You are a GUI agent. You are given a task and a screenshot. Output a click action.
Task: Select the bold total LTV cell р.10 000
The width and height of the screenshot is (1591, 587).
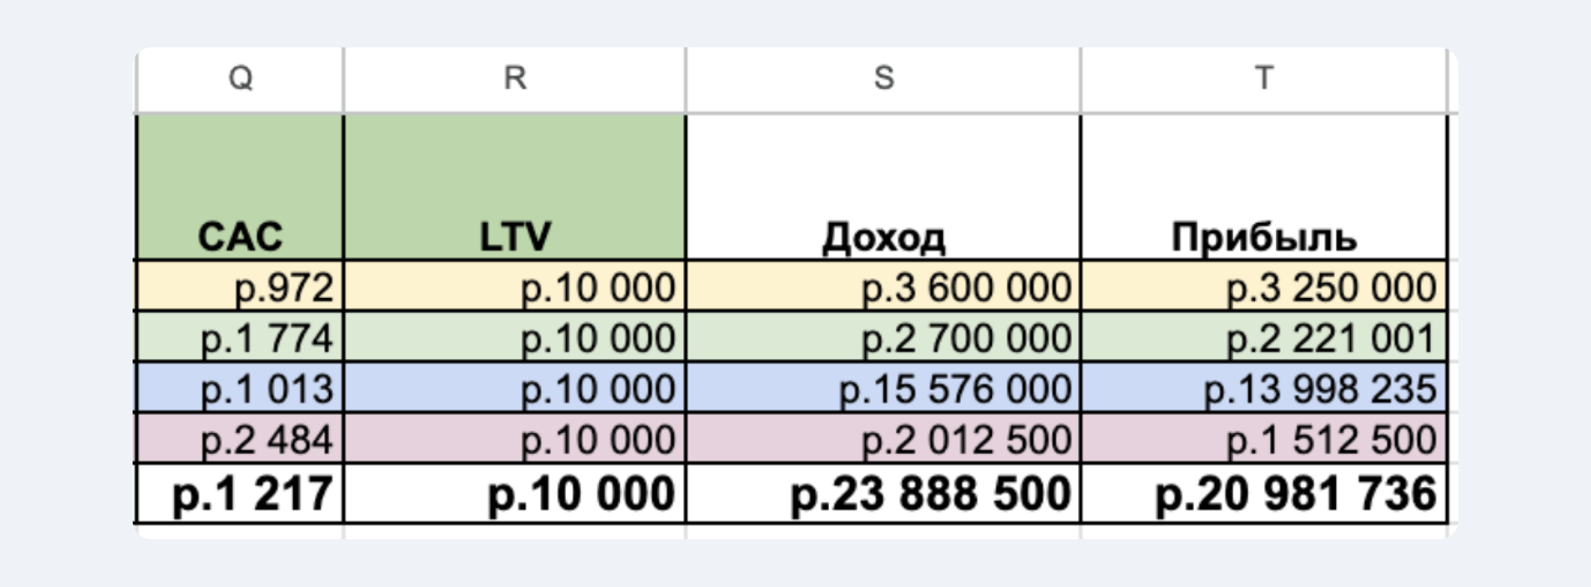[x=515, y=494]
